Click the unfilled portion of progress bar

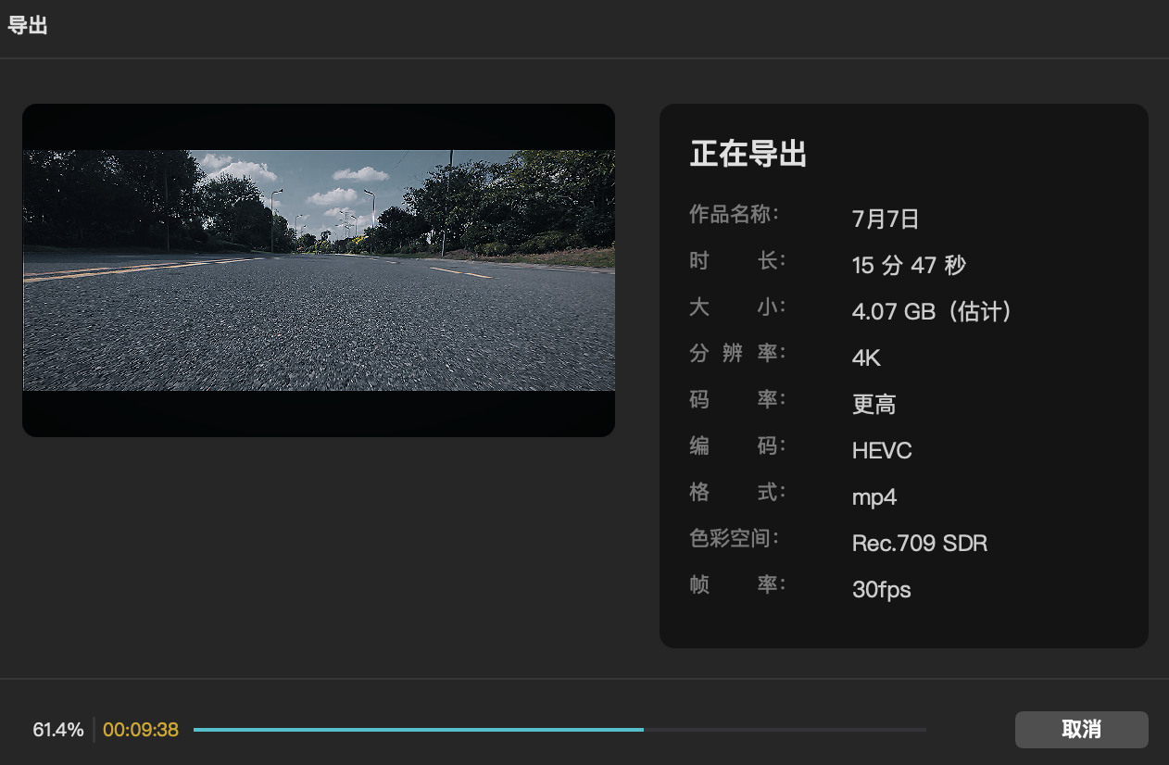click(785, 730)
